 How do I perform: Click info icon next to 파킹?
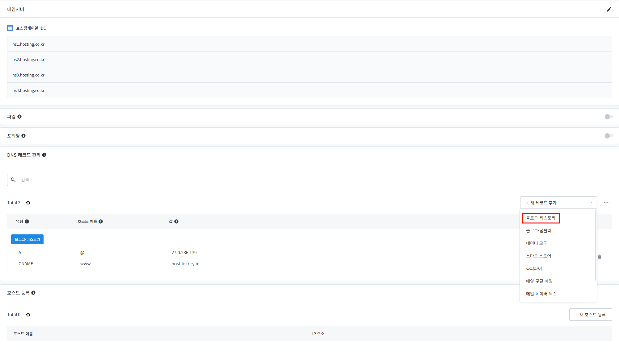(19, 117)
